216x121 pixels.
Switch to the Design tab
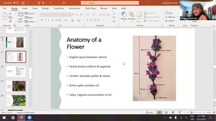(x=45, y=8)
